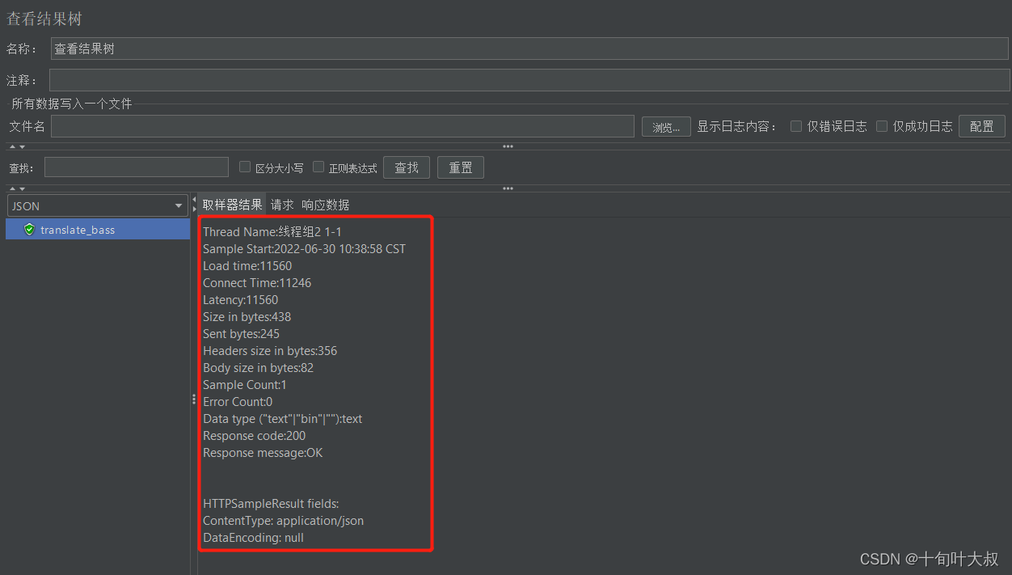Click collapse arrows above the 查找 search row
This screenshot has width=1012, height=575.
pyautogui.click(x=17, y=146)
